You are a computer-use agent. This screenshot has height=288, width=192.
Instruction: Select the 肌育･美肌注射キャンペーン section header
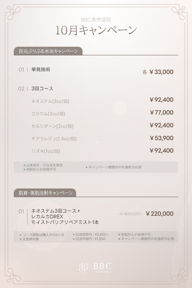pos(45,193)
